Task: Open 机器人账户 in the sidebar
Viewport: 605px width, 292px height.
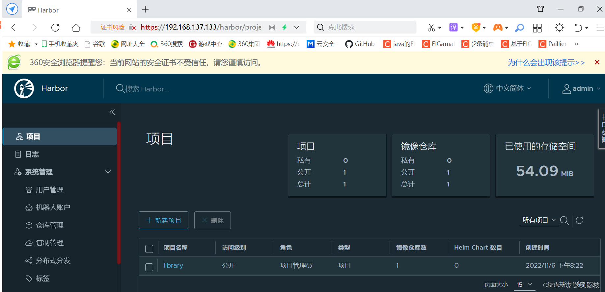Action: 53,207
